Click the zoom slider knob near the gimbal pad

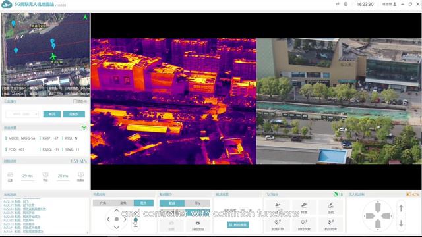[136, 220]
